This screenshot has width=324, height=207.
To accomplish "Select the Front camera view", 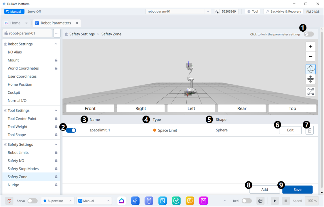I will pos(90,108).
